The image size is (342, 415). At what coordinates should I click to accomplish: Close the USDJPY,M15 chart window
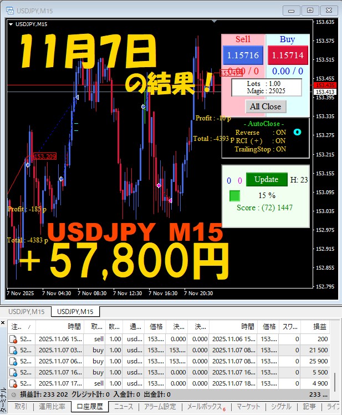[x=329, y=11]
